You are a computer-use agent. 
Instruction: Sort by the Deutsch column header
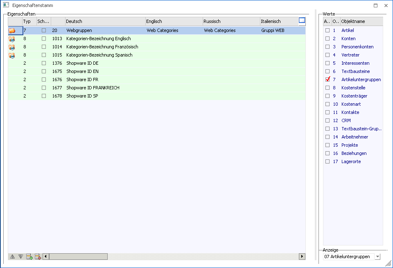pyautogui.click(x=105, y=21)
